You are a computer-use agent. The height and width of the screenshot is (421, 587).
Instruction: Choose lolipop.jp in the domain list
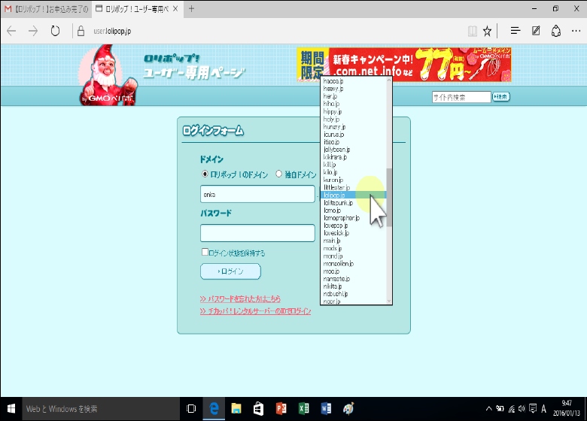point(354,195)
